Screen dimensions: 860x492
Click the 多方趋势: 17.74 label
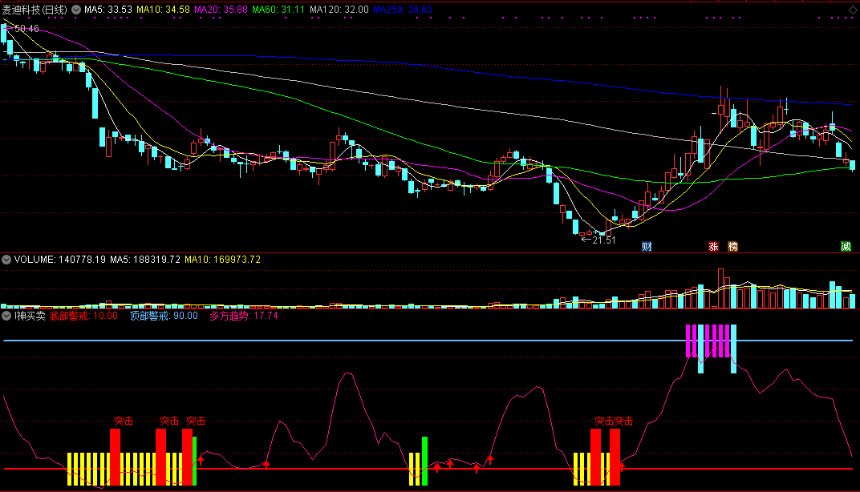click(x=244, y=317)
